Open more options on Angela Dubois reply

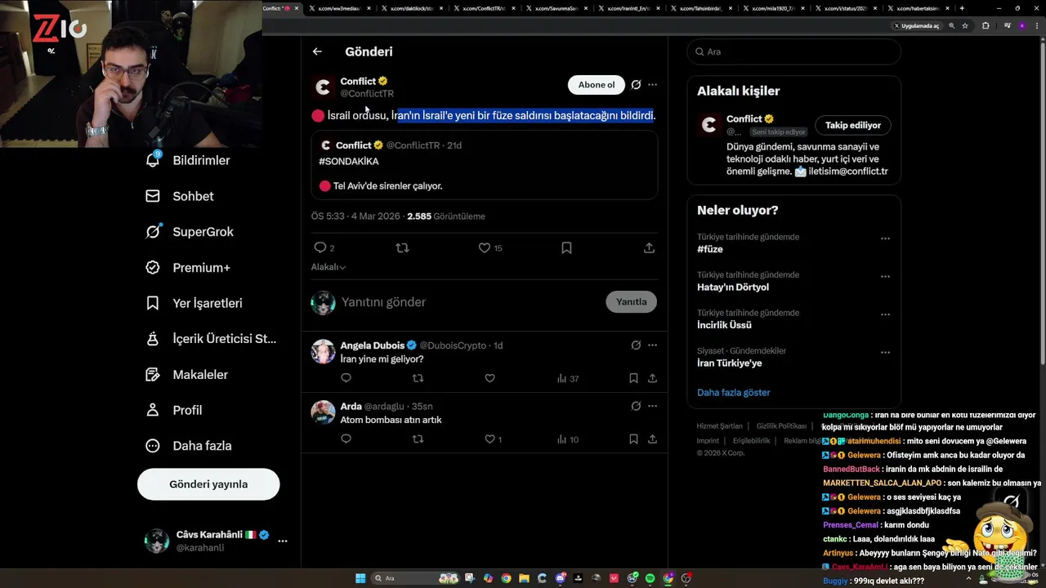pos(652,345)
